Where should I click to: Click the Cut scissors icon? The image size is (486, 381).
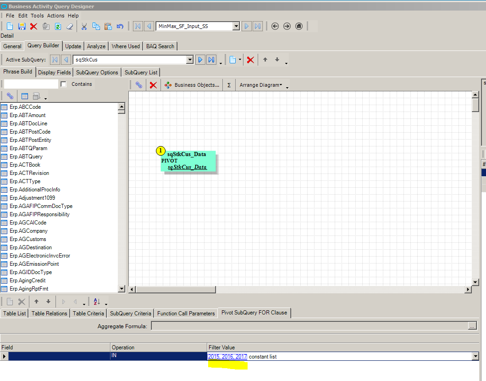pos(84,26)
